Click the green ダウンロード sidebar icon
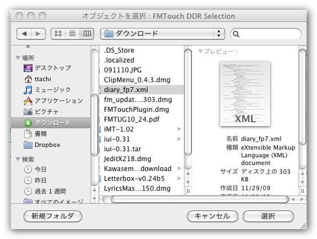317x239 pixels. 28,123
